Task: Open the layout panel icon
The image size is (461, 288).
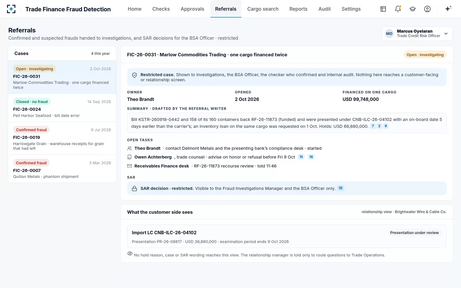Action: click(x=383, y=9)
